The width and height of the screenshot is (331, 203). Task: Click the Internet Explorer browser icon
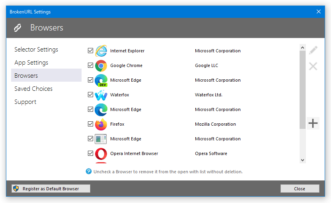(x=101, y=51)
